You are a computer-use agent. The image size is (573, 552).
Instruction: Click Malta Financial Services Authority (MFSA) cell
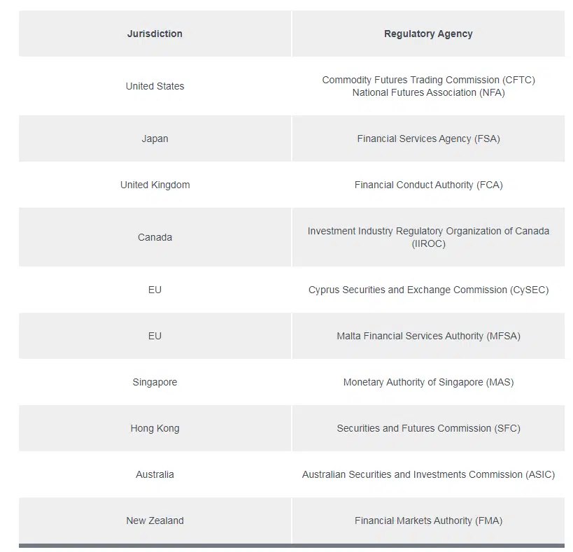[x=428, y=336]
